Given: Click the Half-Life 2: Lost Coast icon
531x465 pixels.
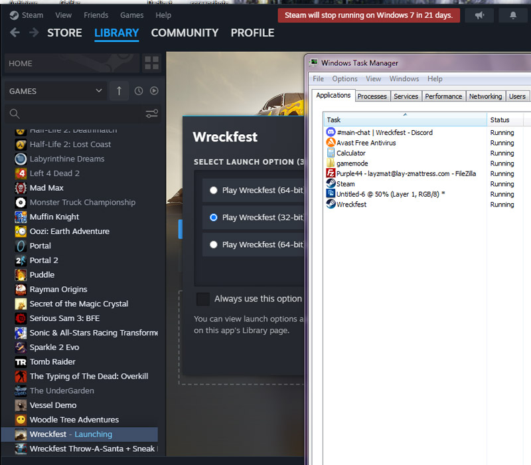Looking at the screenshot, I should pyautogui.click(x=21, y=144).
